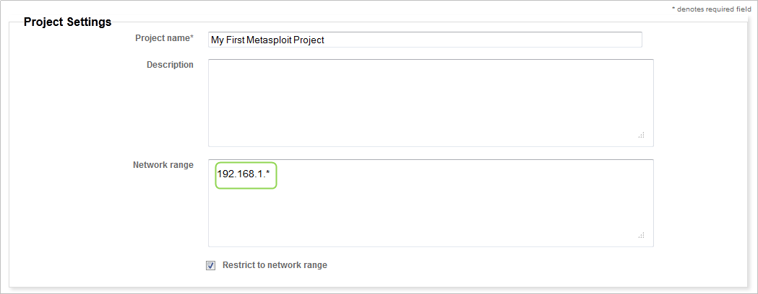Screen dimensions: 758x294
Task: Click the blank area below the network range text
Action: coord(431,216)
